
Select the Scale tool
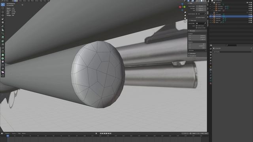(x=3, y=19)
